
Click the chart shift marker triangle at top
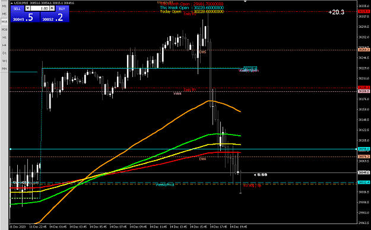pyautogui.click(x=245, y=1)
